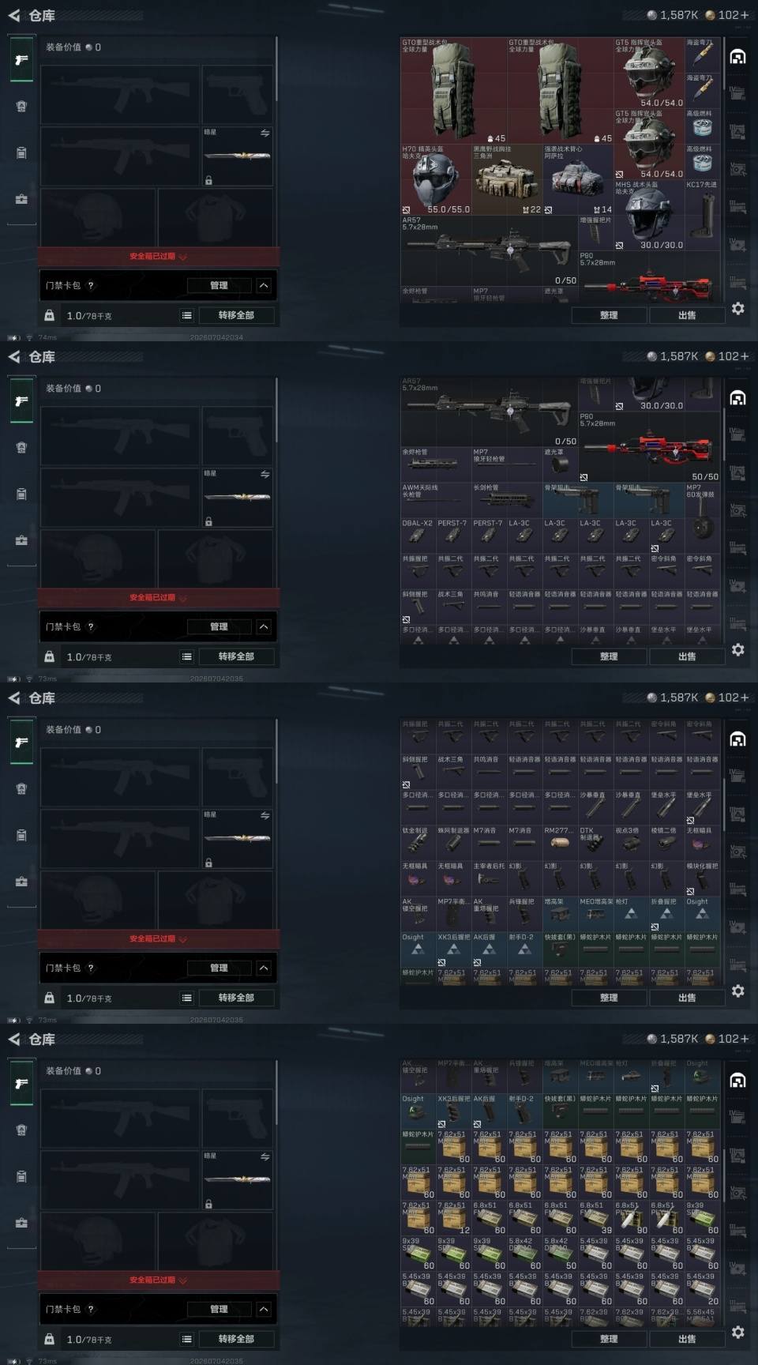Open briefcase tab in GTO backpack screenshot

(x=21, y=199)
